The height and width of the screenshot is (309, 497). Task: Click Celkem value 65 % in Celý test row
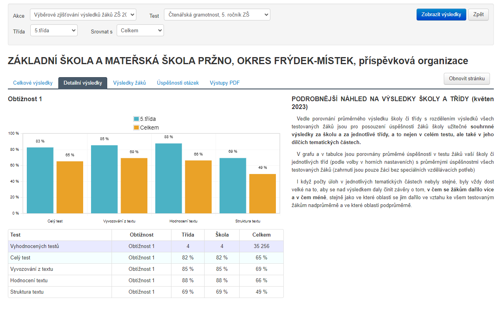coord(261,258)
